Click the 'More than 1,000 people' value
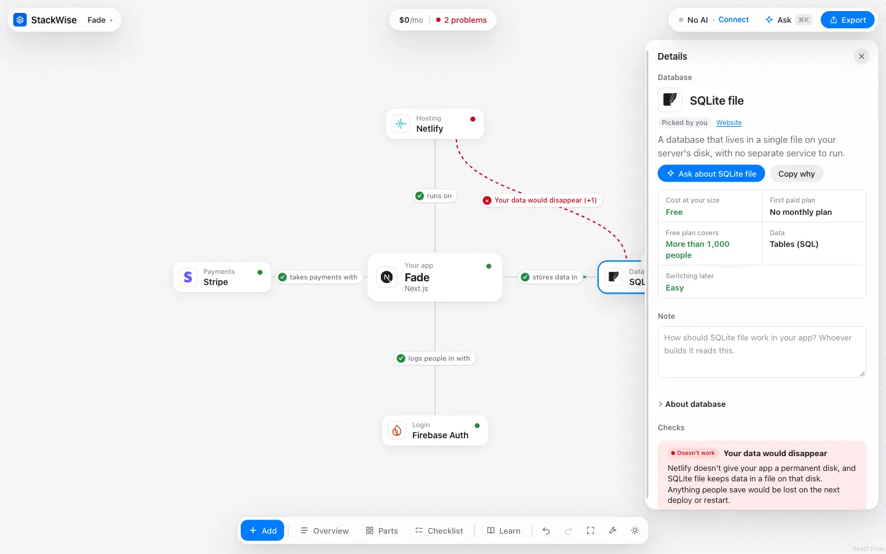886x554 pixels. coord(698,250)
